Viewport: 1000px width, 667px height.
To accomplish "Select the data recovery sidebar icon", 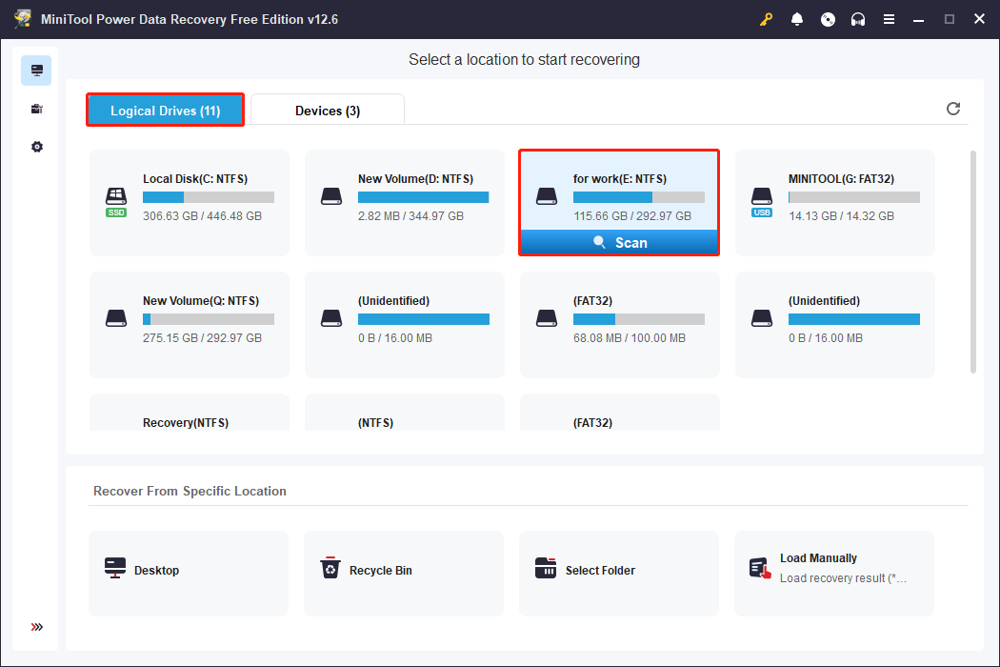I will [35, 70].
